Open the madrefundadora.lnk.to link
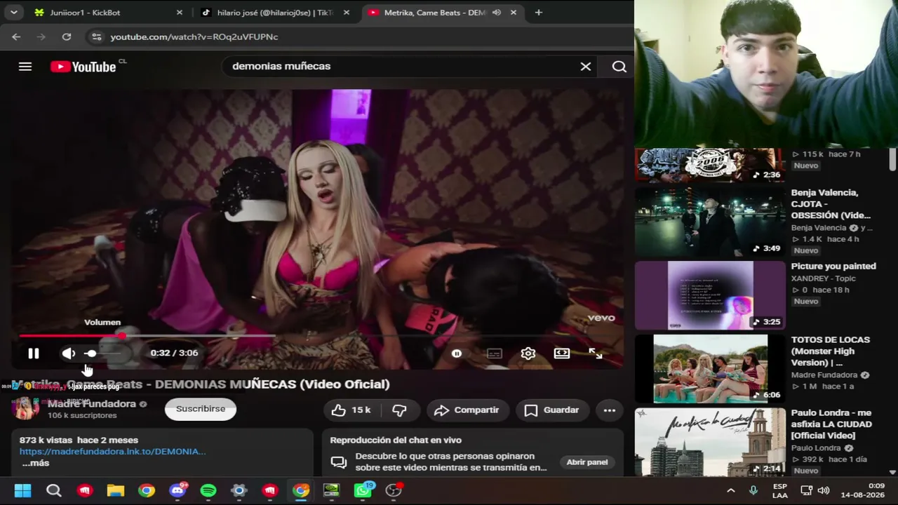 coord(113,452)
